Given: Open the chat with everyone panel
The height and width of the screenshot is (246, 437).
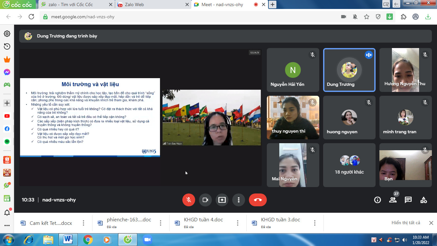Looking at the screenshot, I should click(408, 200).
